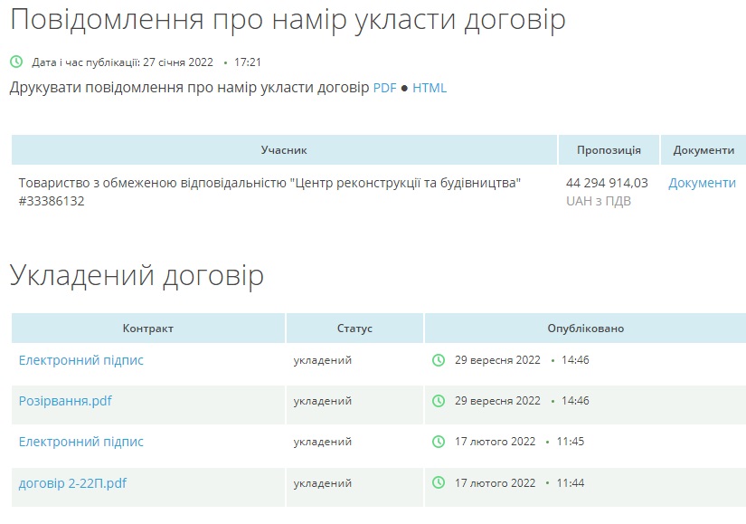Screen dimensions: 746x524
Task: Click the Опубліковано column header
Action: pos(585,329)
